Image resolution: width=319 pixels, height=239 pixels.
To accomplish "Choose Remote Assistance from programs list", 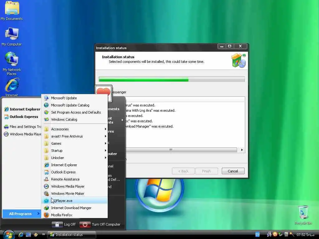I will click(75, 179).
